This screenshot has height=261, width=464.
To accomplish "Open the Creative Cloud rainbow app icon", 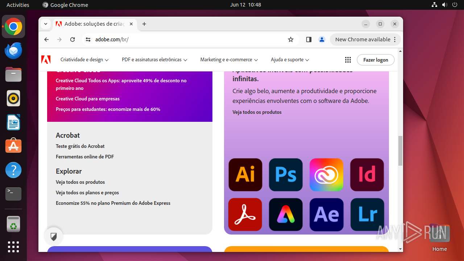I will [x=326, y=175].
